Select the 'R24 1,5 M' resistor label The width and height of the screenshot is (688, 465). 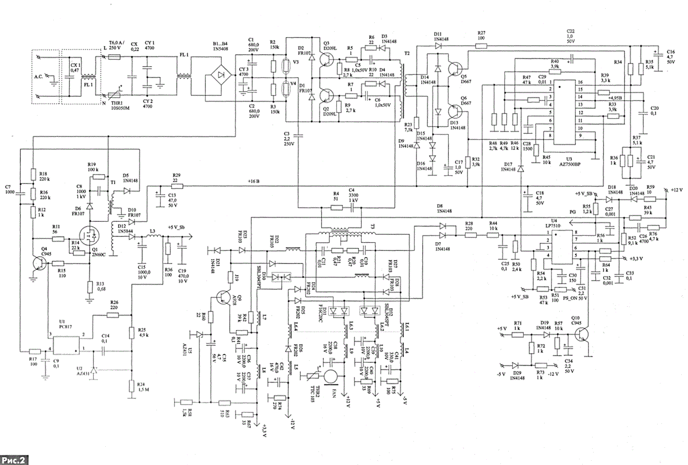point(142,387)
